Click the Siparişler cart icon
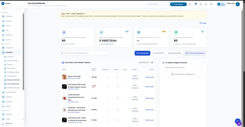This screenshot has height=127, width=245. click(3, 21)
